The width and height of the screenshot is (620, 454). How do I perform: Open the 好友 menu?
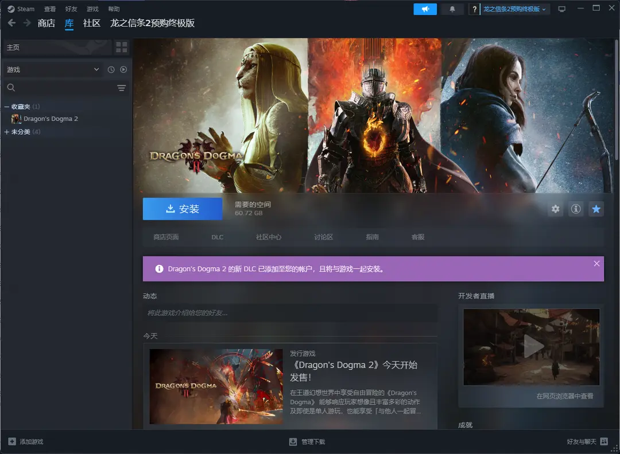pyautogui.click(x=71, y=9)
